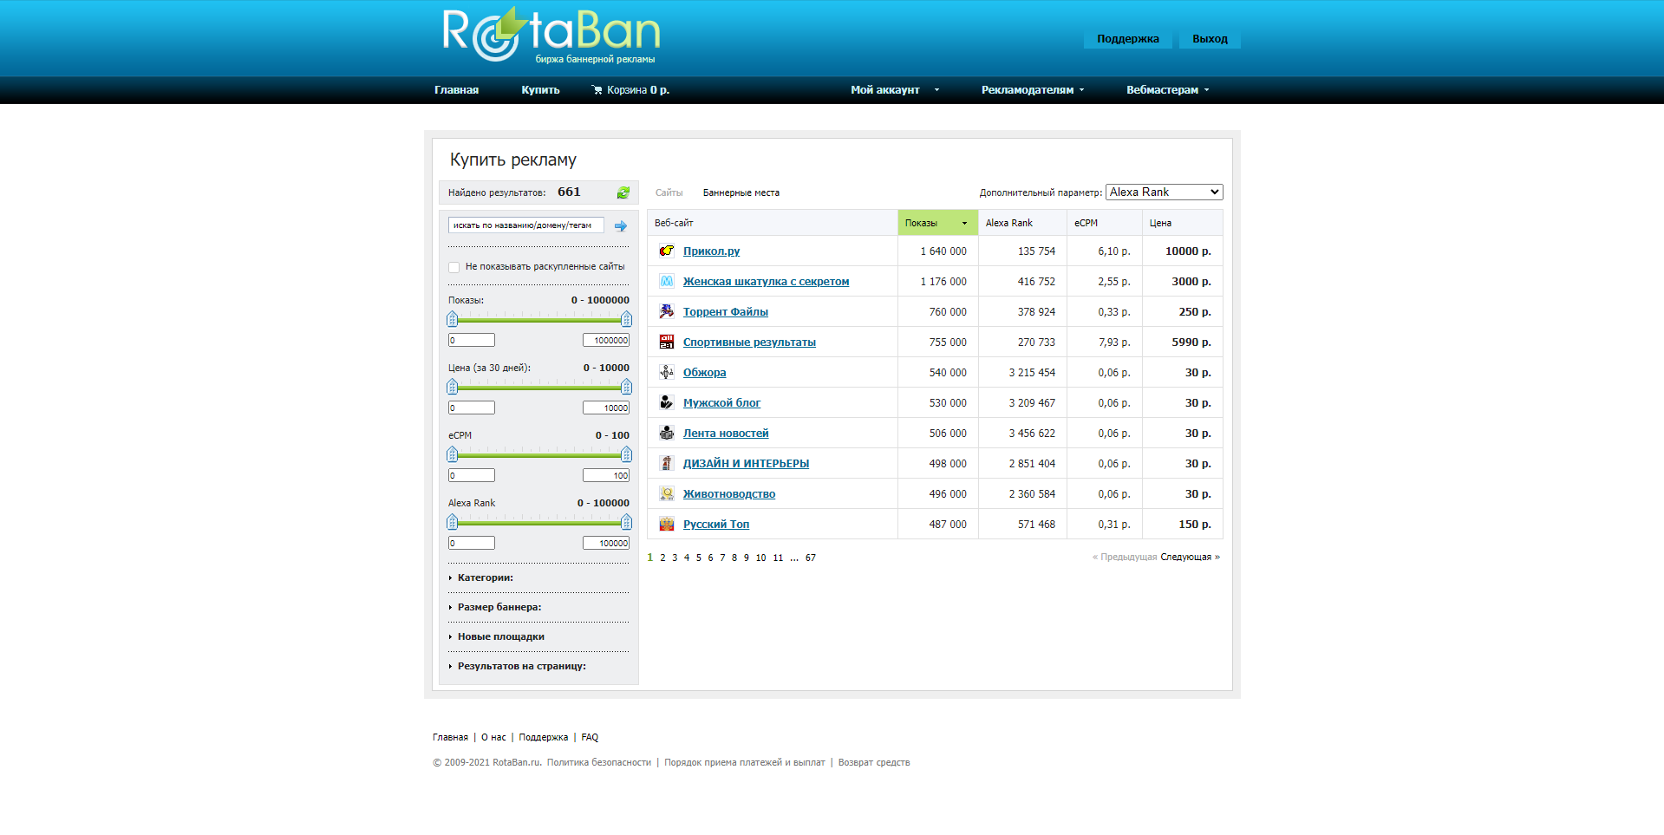Go to results page 2
The image size is (1664, 835).
pyautogui.click(x=662, y=558)
